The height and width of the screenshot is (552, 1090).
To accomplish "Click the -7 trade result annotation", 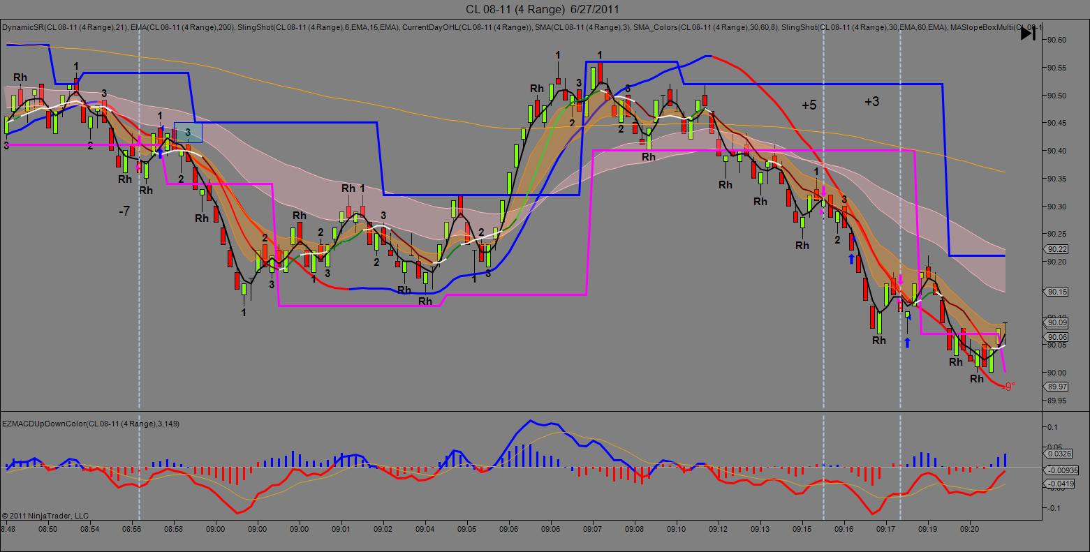I will [x=124, y=210].
